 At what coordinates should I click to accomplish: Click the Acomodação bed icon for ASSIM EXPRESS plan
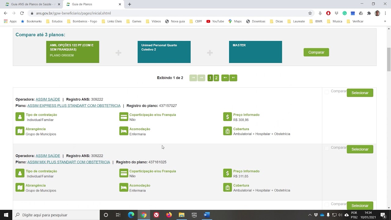point(124,131)
